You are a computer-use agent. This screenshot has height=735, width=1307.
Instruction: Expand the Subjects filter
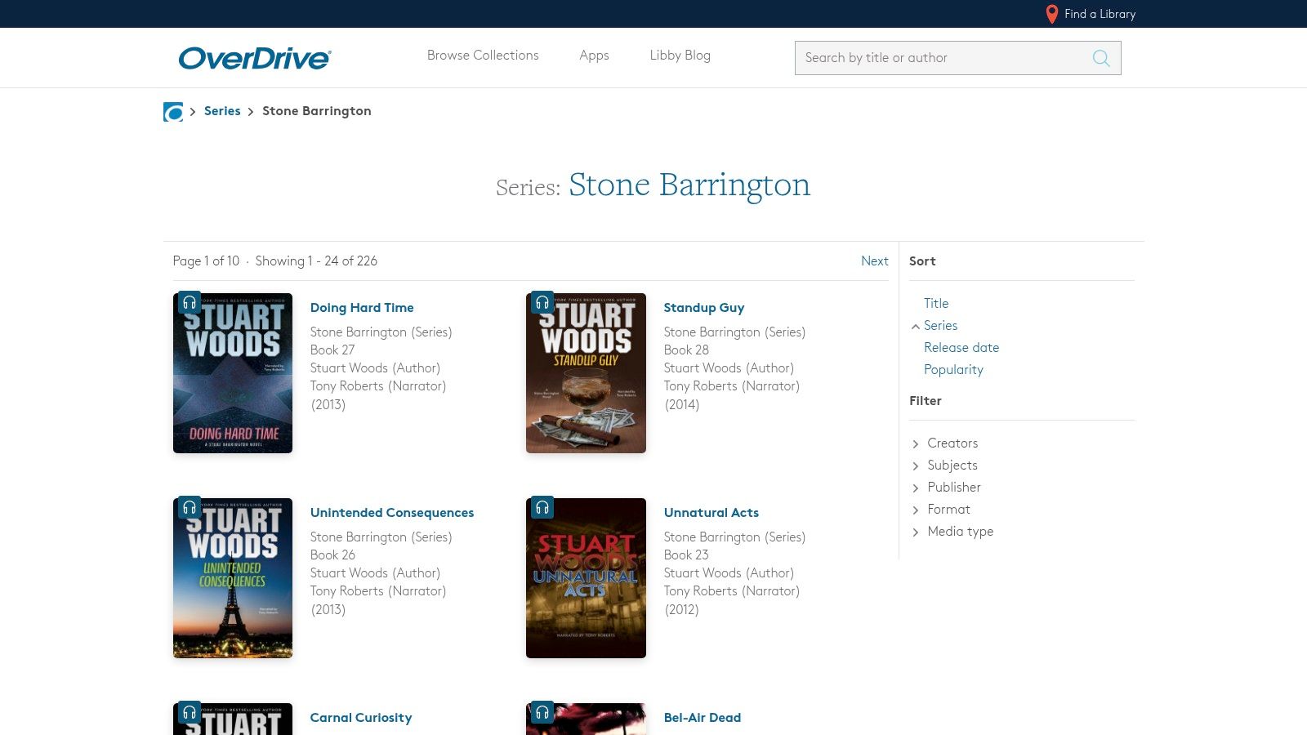tap(952, 465)
